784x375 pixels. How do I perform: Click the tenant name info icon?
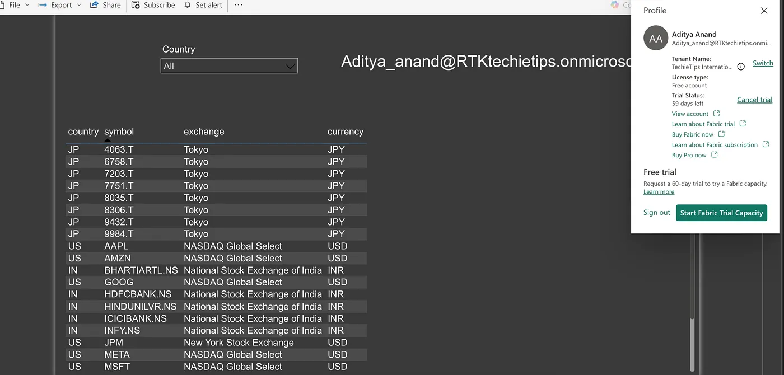coord(741,67)
